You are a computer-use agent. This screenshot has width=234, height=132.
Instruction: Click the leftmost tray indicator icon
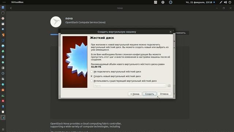(x=155, y=2)
